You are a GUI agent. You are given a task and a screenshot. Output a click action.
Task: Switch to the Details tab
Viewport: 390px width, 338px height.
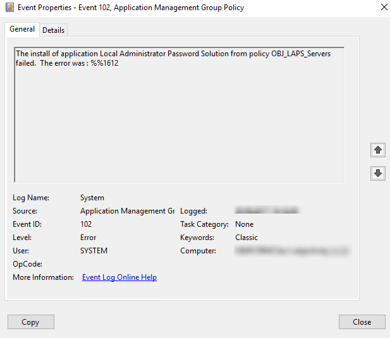point(53,30)
